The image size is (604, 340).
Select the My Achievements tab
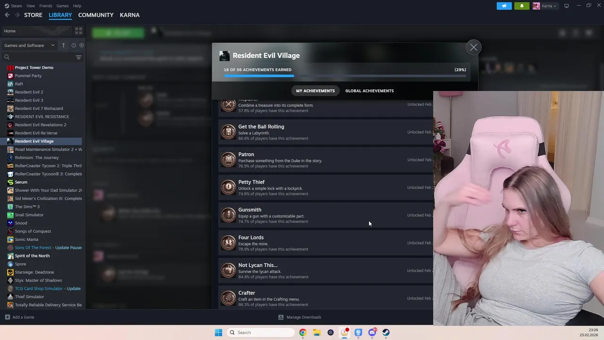tap(315, 91)
